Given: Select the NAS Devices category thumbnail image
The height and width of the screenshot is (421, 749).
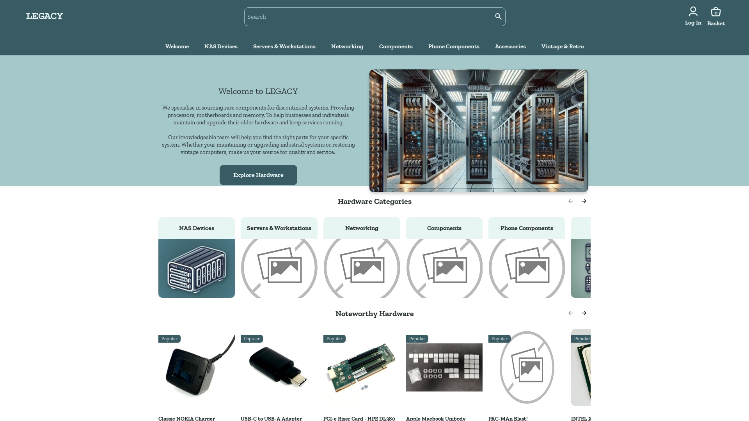Looking at the screenshot, I should click(x=196, y=268).
